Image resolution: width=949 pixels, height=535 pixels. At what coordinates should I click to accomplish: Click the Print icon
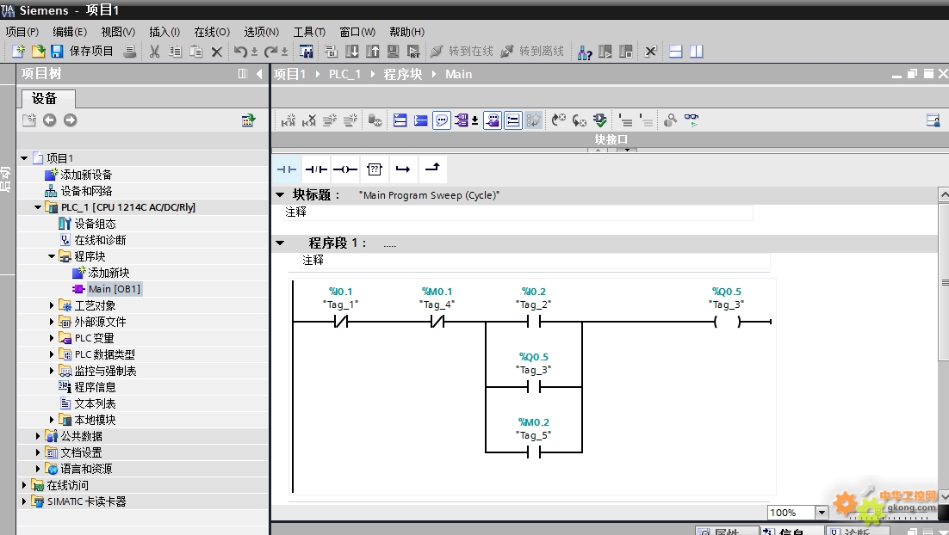click(x=129, y=52)
